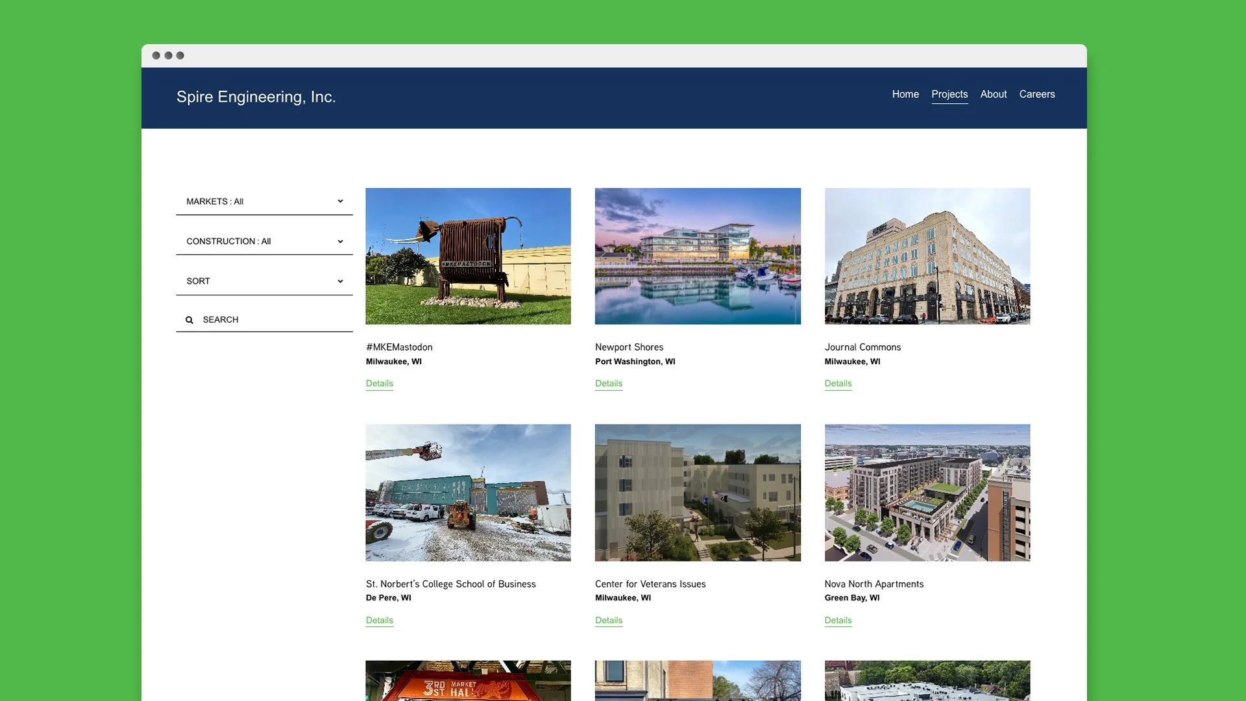Open the About page link
1246x701 pixels.
[x=994, y=94]
